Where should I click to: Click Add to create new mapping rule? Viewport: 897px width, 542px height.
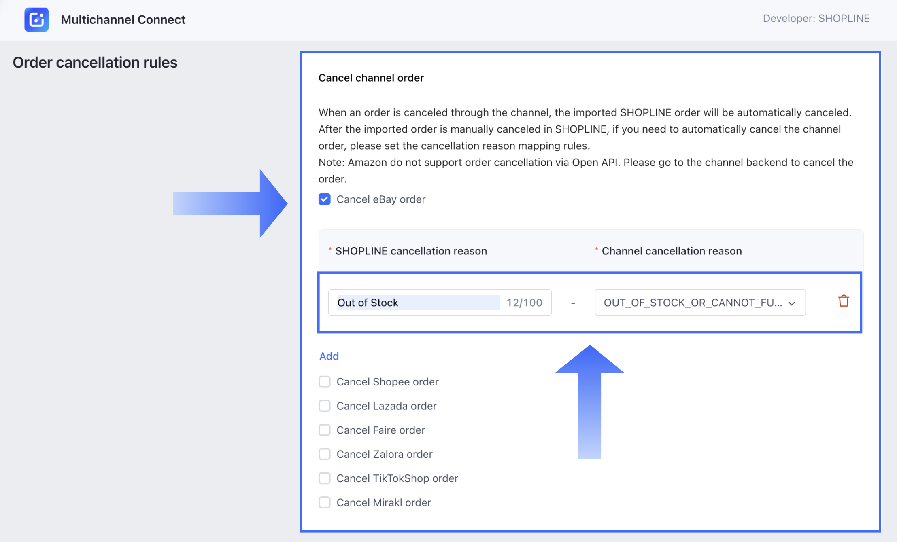(x=329, y=356)
